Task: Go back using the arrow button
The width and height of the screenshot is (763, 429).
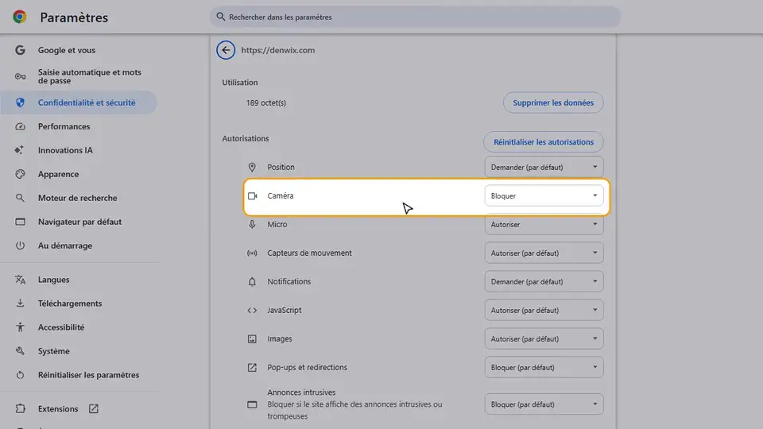Action: [226, 50]
